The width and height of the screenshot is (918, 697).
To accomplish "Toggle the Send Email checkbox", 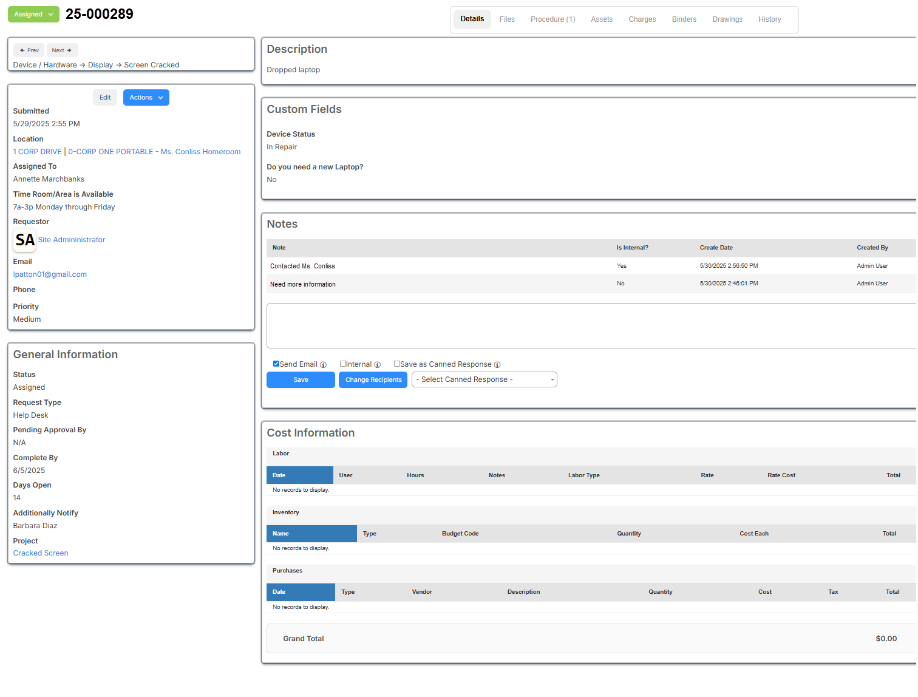I will click(276, 364).
